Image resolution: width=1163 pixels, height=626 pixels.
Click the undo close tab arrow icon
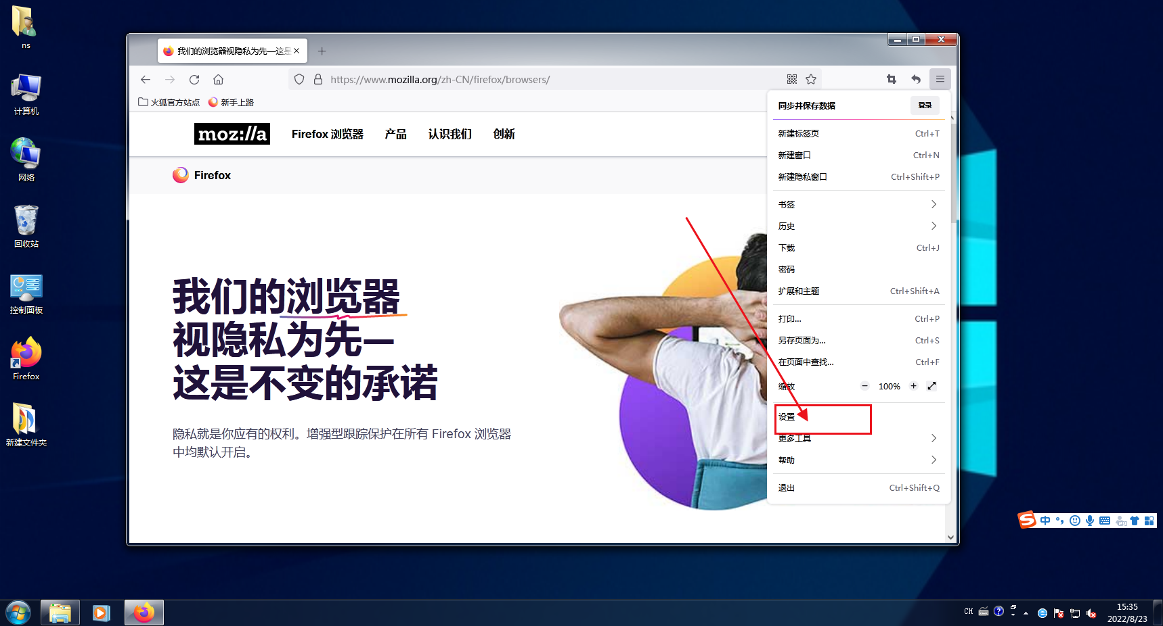pyautogui.click(x=916, y=79)
